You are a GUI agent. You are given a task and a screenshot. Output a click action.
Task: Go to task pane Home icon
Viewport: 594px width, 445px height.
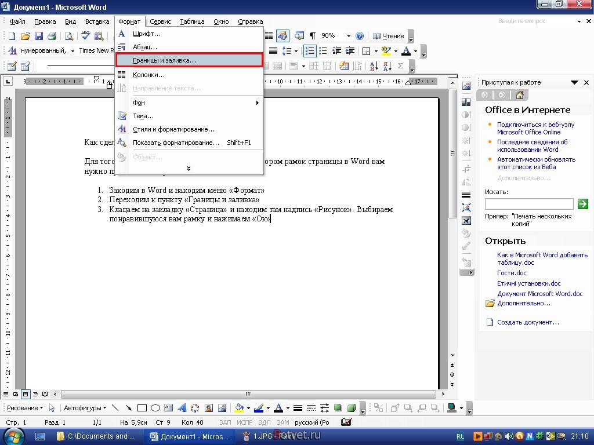(519, 95)
